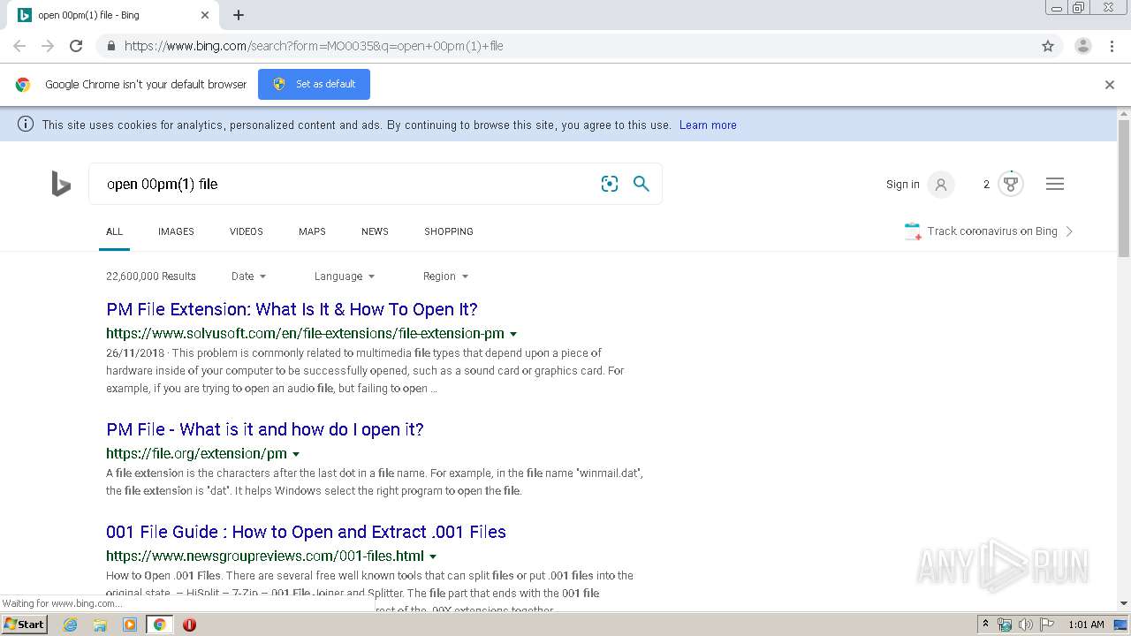Click the Sign in avatar icon

tap(941, 185)
